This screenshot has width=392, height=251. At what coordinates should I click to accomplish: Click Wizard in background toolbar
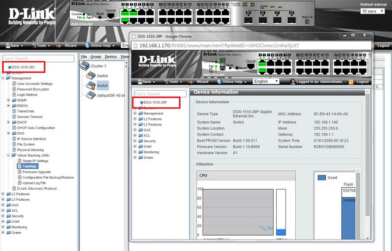click(x=67, y=45)
